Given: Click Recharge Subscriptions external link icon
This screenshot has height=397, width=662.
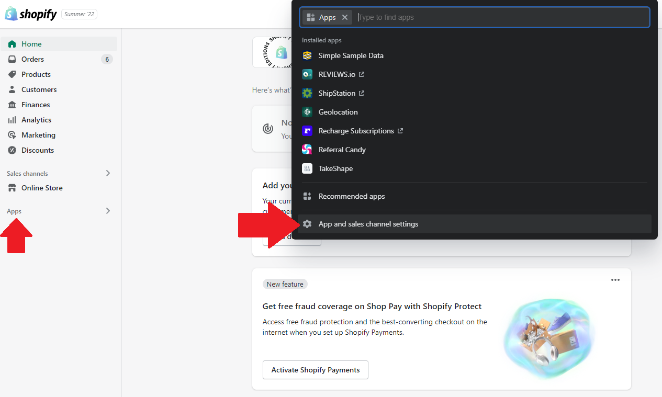Looking at the screenshot, I should tap(400, 131).
